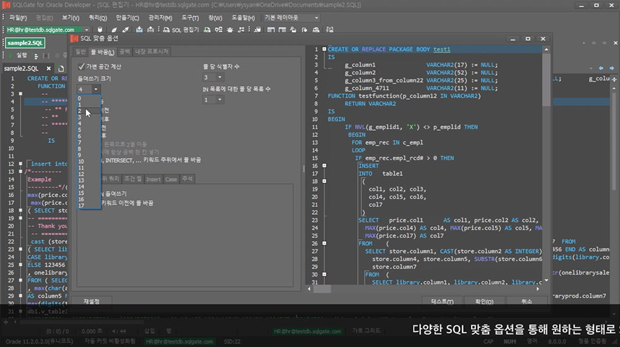The image size is (620, 347).
Task: Open the 주석 sub-tab
Action: [187, 179]
